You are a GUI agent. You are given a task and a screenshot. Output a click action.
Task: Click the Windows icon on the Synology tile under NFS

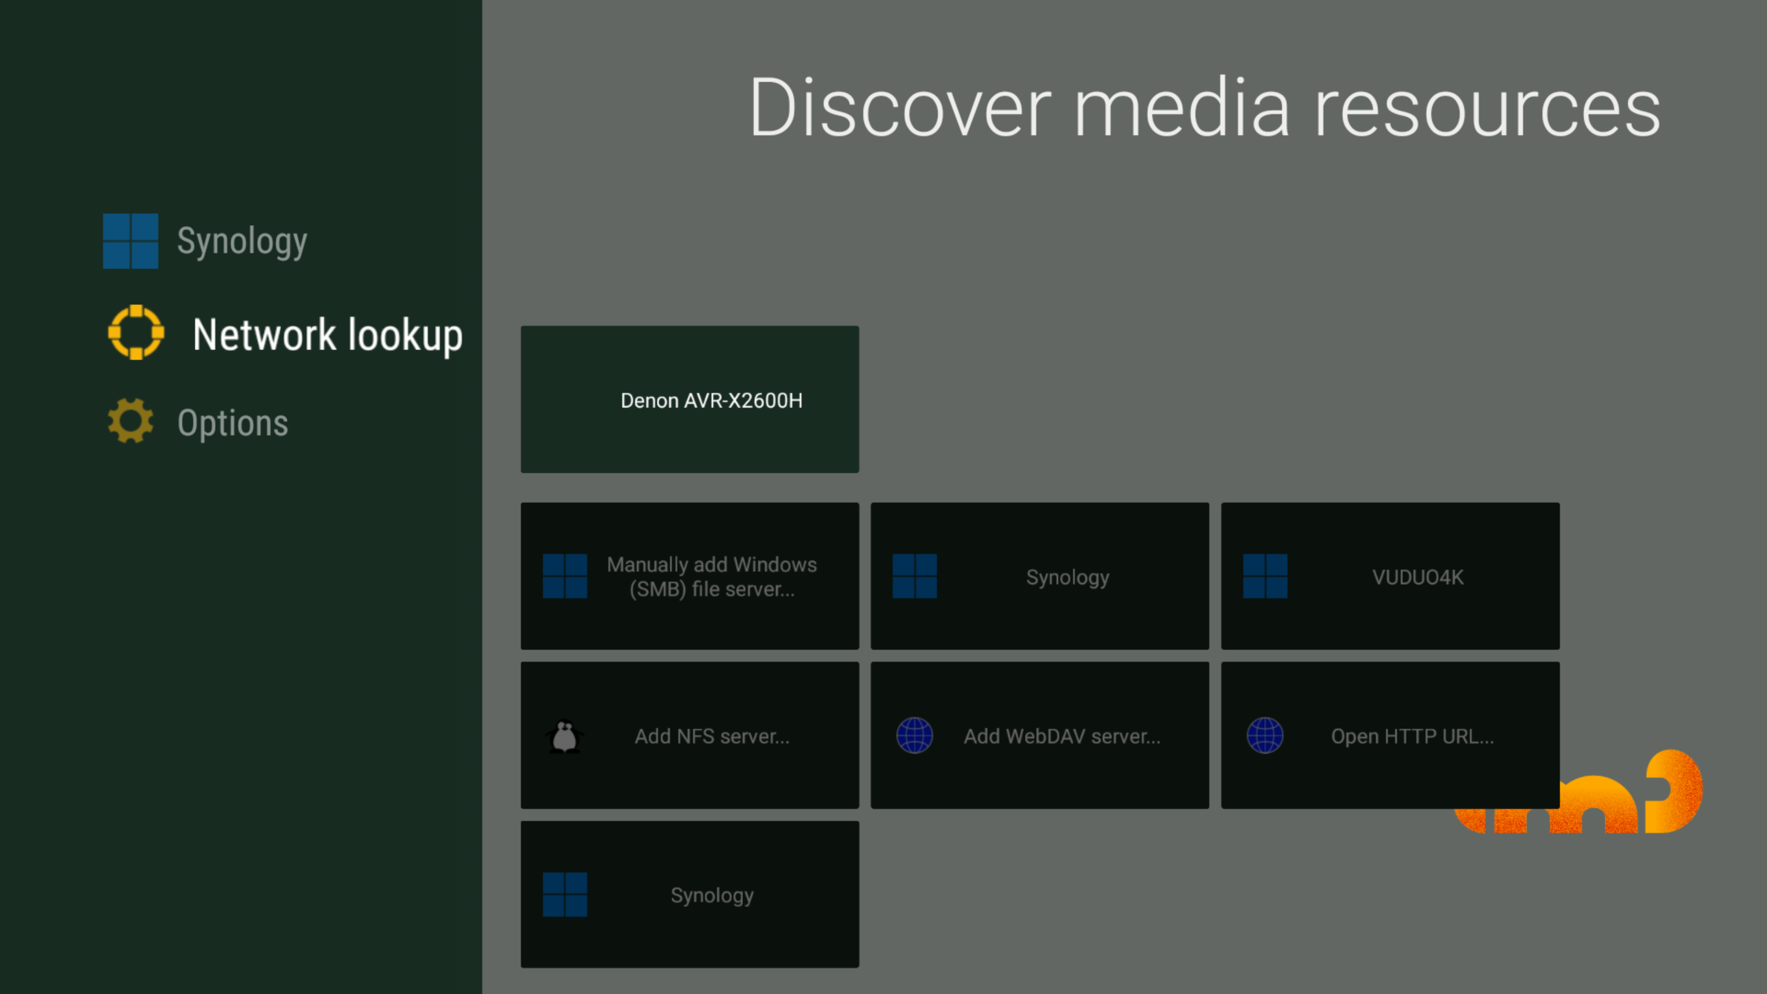565,895
